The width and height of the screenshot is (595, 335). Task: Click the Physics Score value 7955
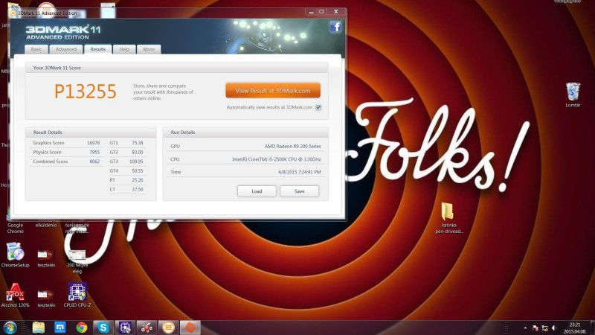[94, 152]
